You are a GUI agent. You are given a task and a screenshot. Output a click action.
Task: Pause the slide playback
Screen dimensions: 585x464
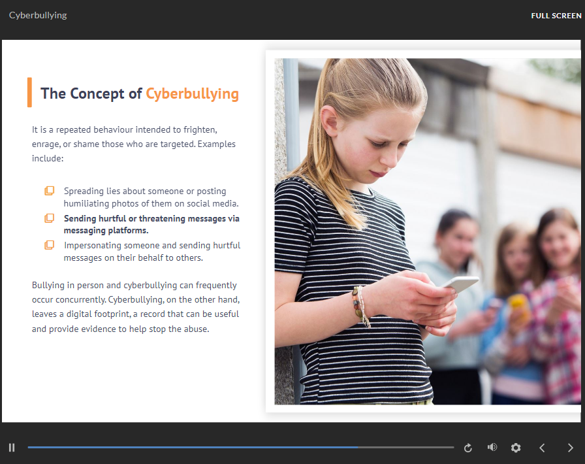pyautogui.click(x=12, y=447)
